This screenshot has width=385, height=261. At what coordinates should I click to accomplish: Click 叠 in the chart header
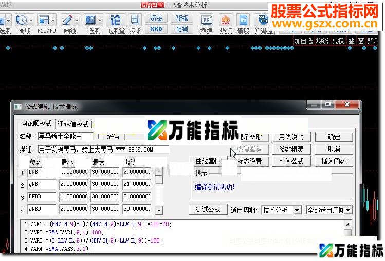click(351, 41)
